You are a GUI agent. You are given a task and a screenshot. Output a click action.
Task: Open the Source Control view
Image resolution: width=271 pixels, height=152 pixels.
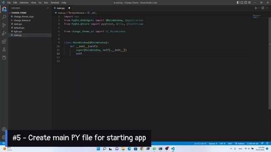click(4, 25)
